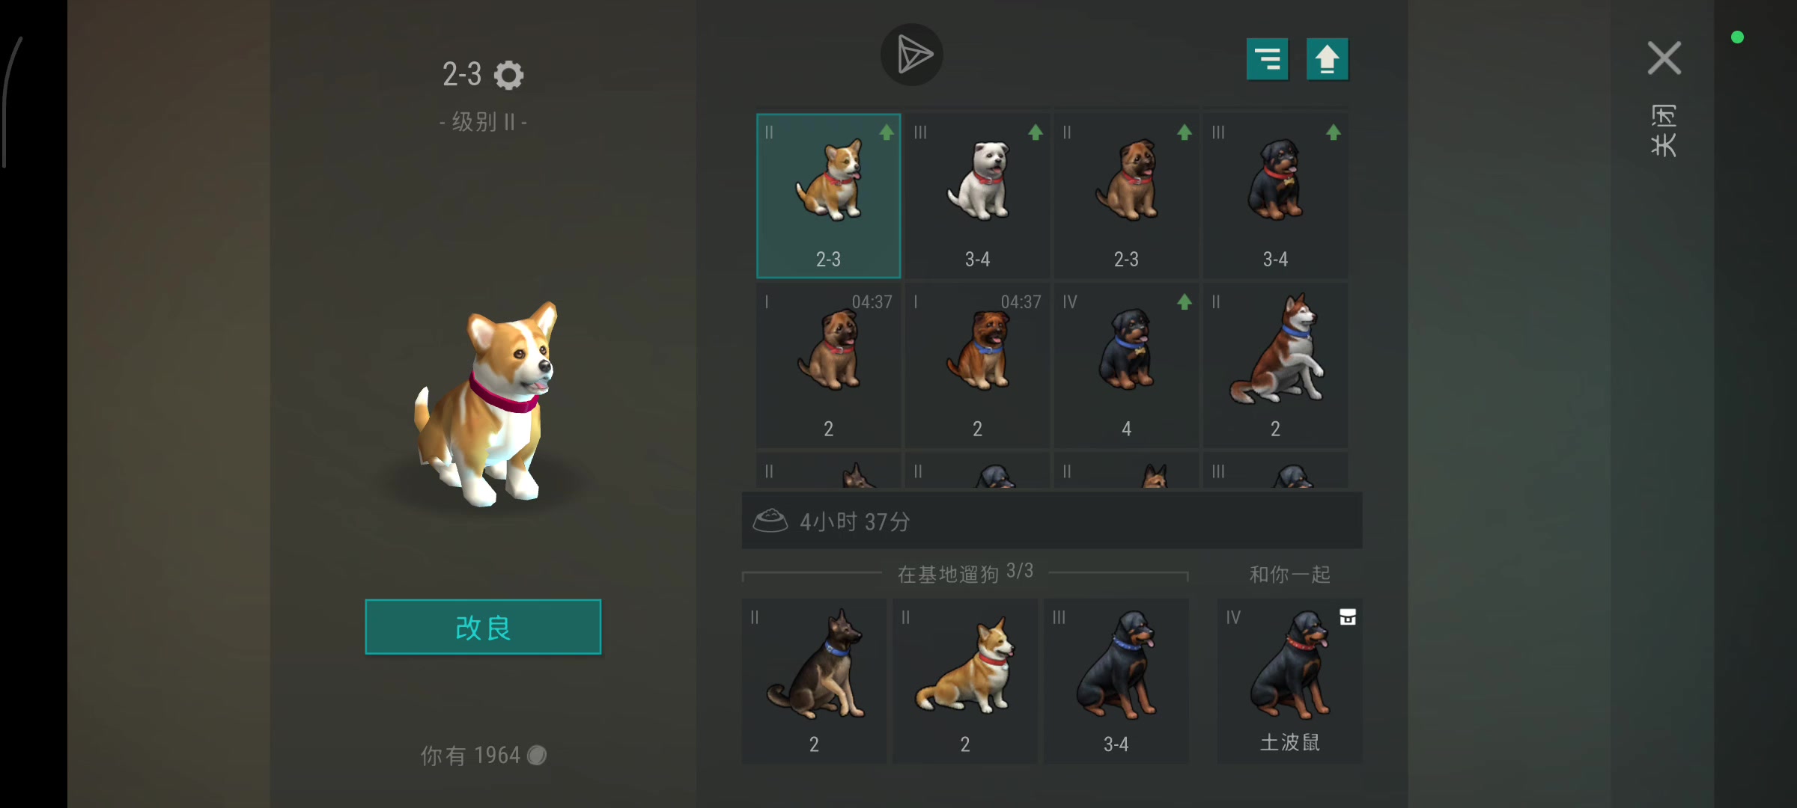The width and height of the screenshot is (1797, 808).
Task: Select the white puppy labeled 3-4
Action: click(x=977, y=196)
